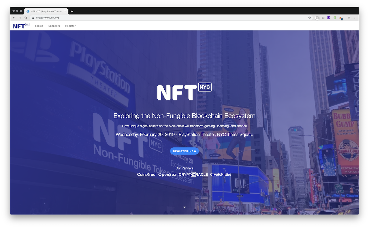Viewport: 369px width, 228px height.
Task: Open the Chrome three-dot menu
Action: 355,18
